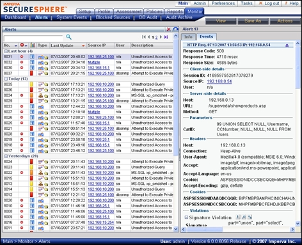Image resolution: width=302 pixels, height=245 pixels.
Task: Select the Events tab
Action: pos(206,36)
